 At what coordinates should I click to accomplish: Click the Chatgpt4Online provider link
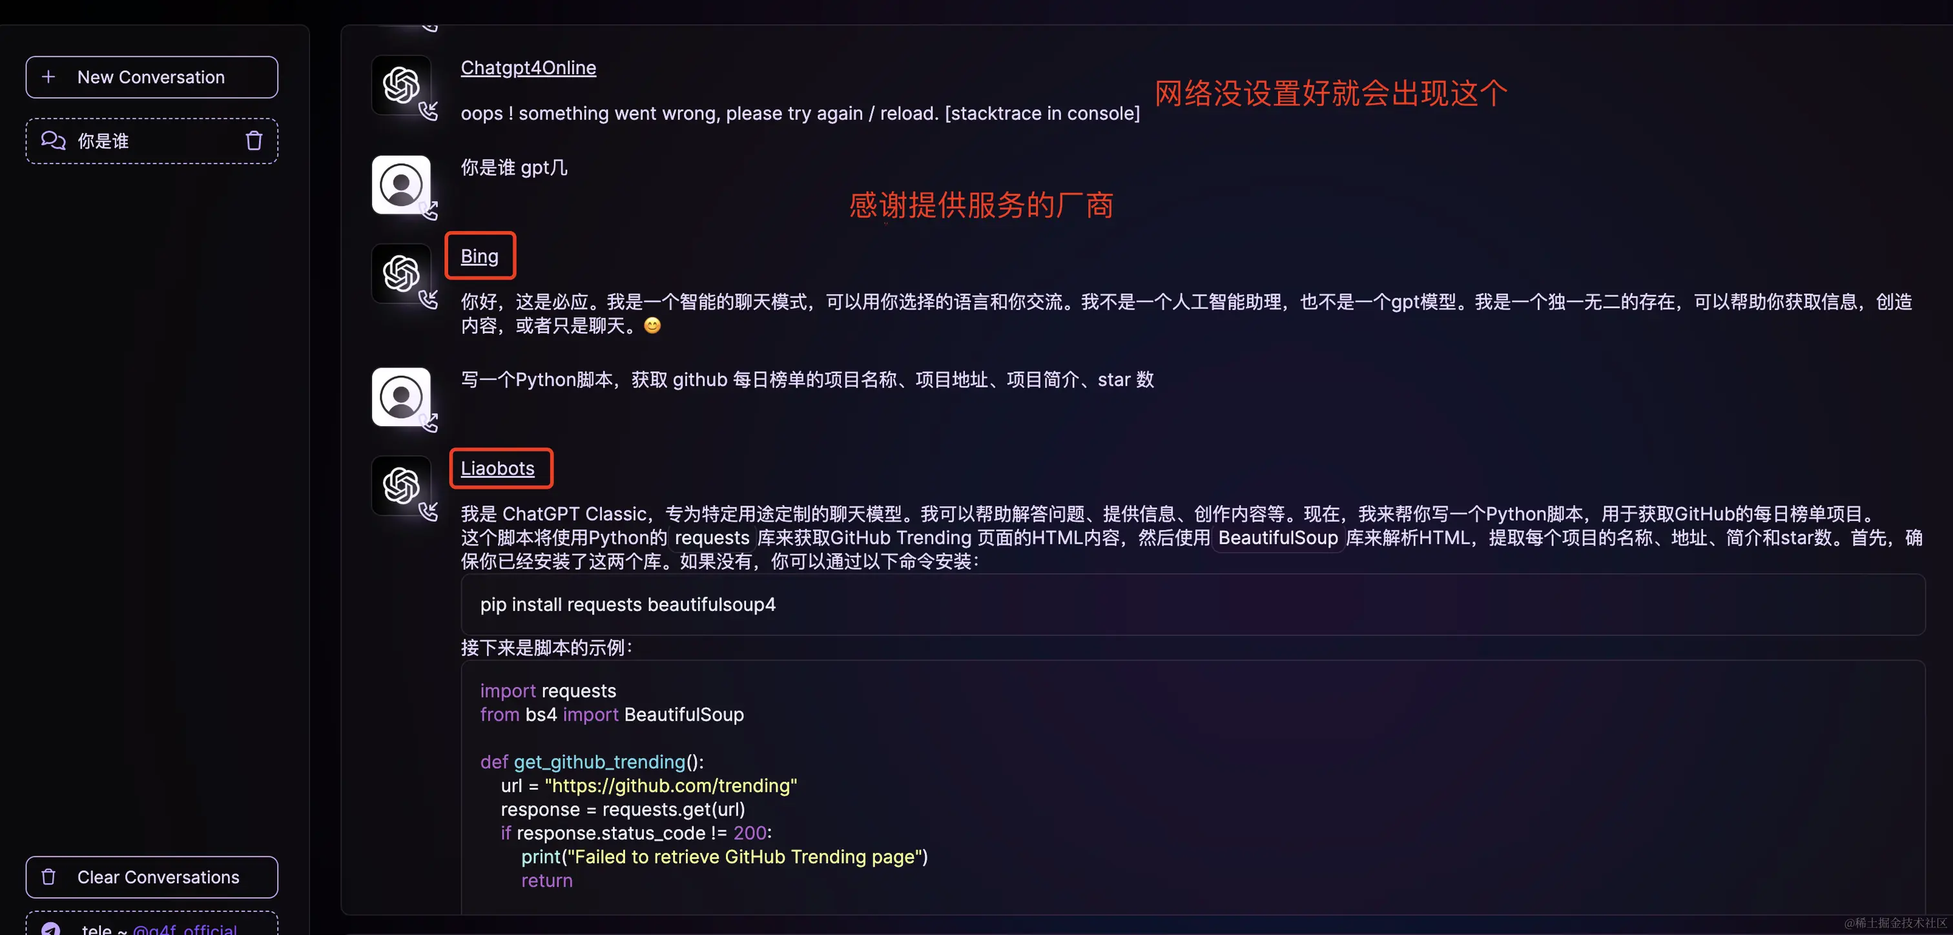[x=528, y=67]
